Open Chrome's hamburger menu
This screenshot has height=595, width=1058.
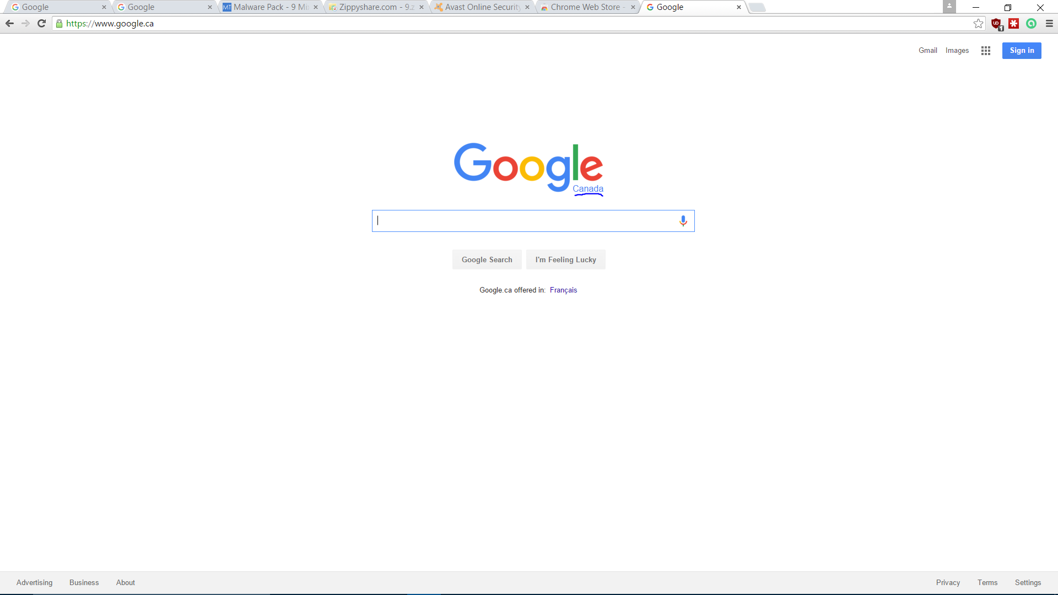point(1049,24)
